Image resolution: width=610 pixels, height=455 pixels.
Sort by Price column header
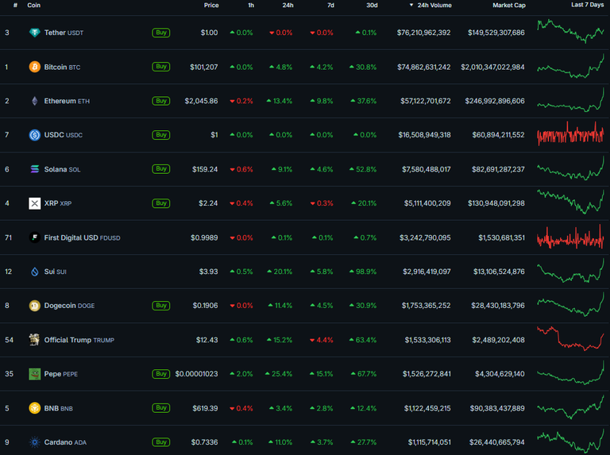click(x=211, y=5)
